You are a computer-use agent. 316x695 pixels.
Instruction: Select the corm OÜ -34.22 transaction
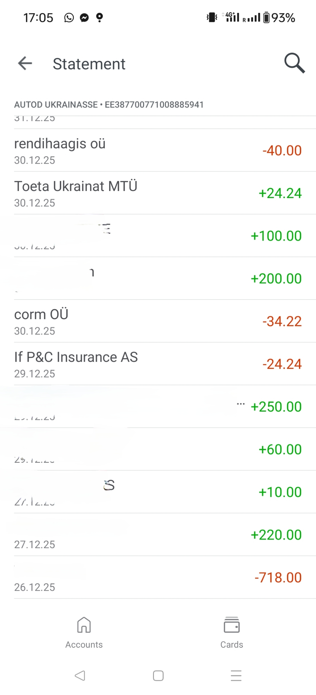pyautogui.click(x=158, y=321)
